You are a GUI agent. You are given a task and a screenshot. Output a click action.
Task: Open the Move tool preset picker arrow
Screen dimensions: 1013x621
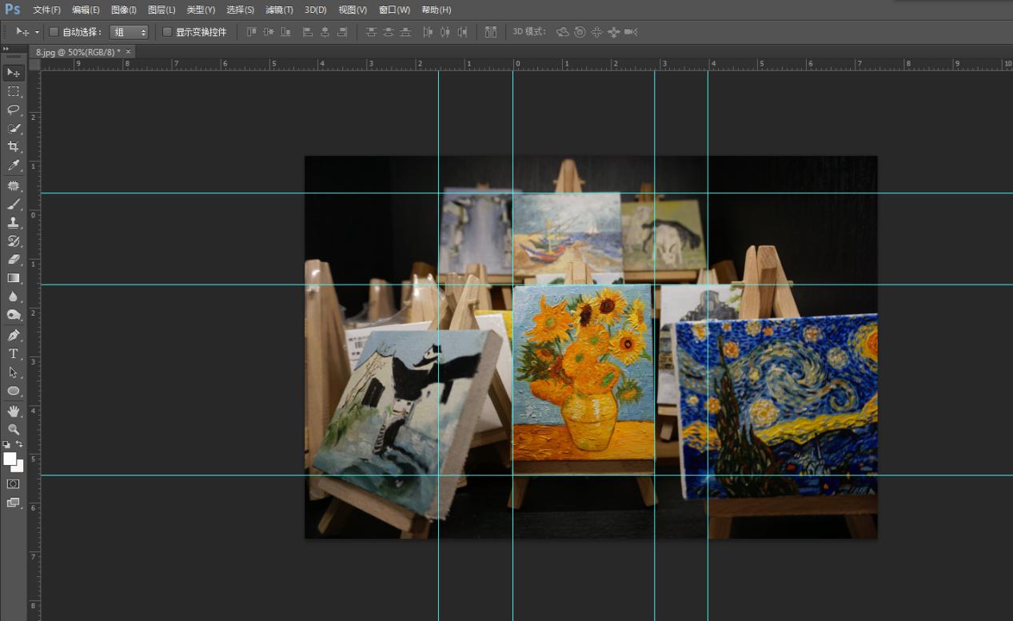tap(37, 33)
